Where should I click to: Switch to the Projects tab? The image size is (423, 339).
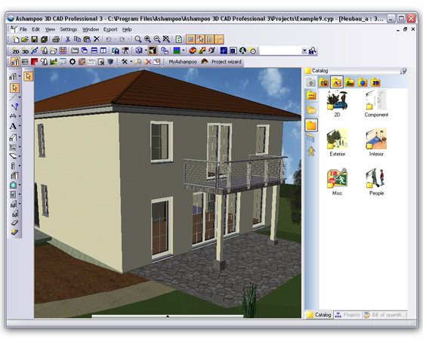[347, 315]
